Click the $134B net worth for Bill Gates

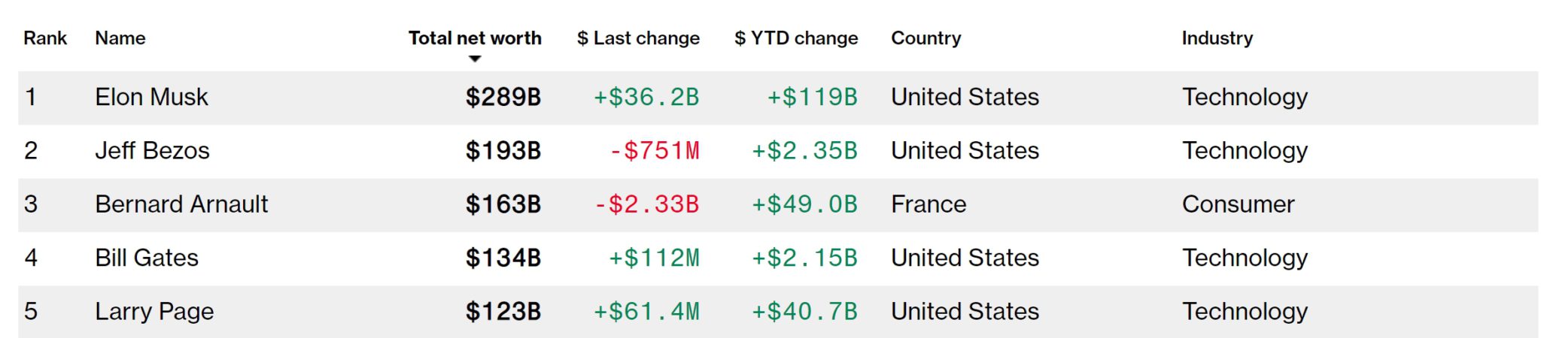(x=503, y=258)
